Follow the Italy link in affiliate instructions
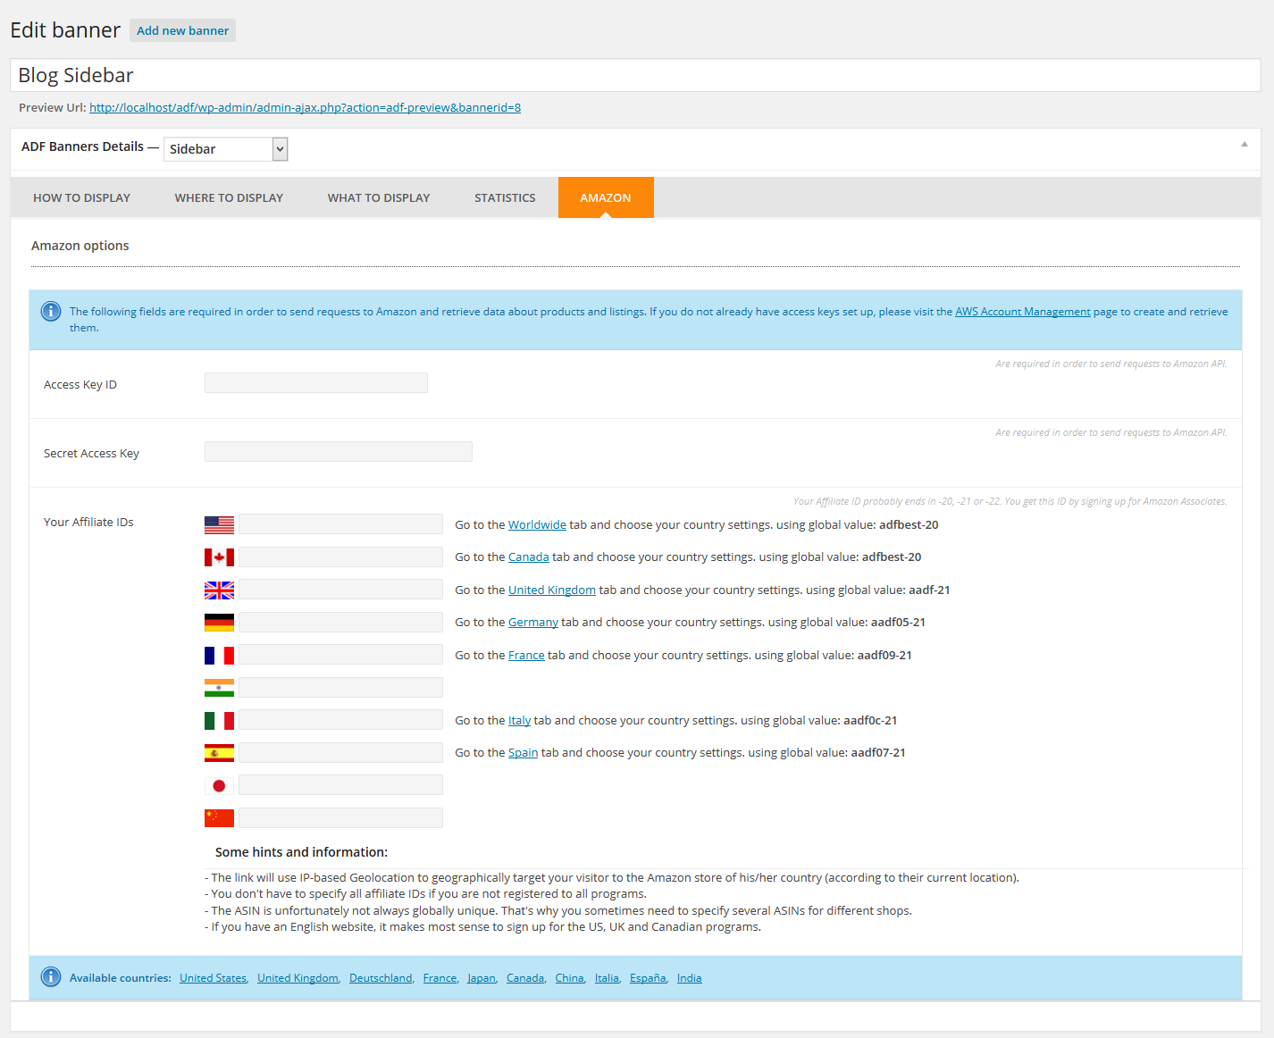This screenshot has height=1038, width=1274. pos(520,720)
